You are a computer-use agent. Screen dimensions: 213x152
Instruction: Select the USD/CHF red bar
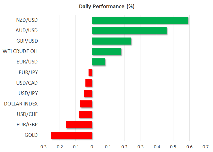(85, 114)
